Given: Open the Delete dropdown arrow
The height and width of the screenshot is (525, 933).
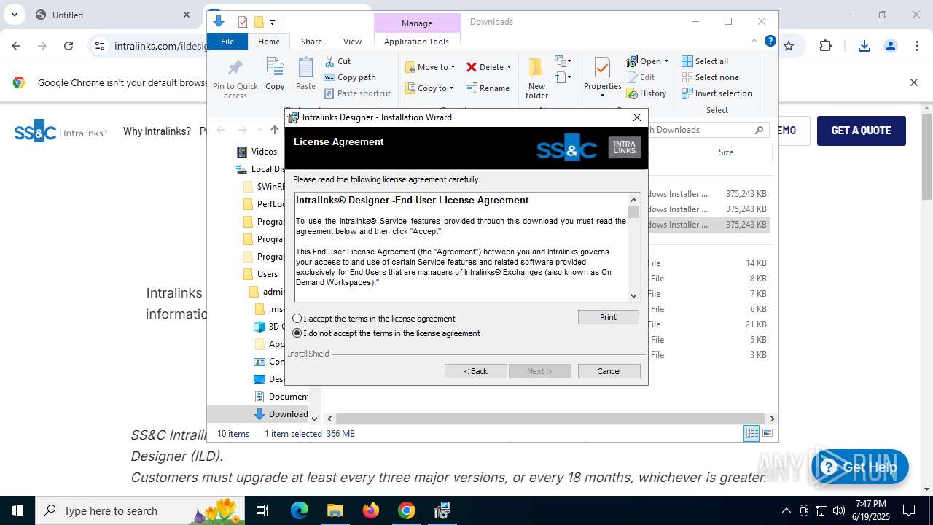Looking at the screenshot, I should click(x=509, y=67).
